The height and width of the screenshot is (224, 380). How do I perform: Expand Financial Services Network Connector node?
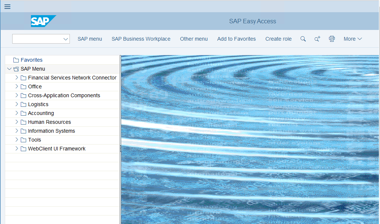click(17, 78)
